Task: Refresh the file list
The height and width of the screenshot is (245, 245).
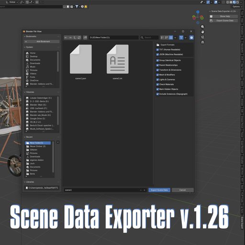Action: coord(79,37)
